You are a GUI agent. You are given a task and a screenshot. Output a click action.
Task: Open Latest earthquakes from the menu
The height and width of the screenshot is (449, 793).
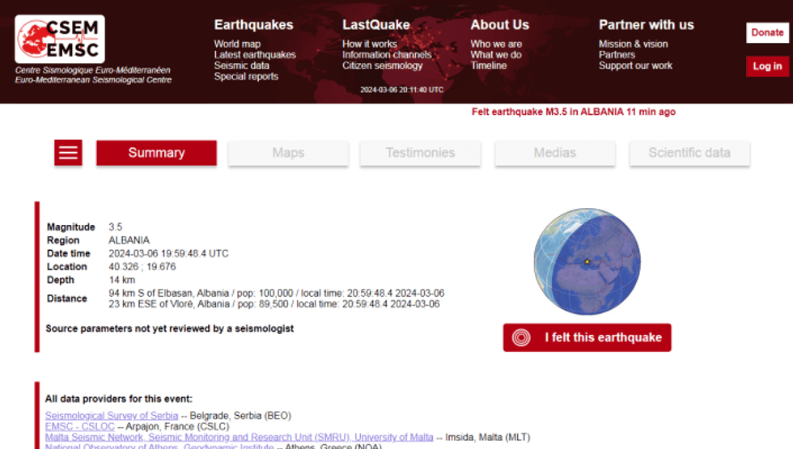(255, 55)
